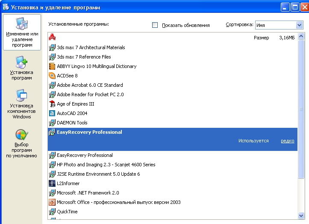309x224 pixels.
Task: Select DAEMON Tools in the list
Action: point(72,123)
